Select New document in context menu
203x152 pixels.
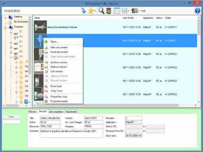coord(59,47)
